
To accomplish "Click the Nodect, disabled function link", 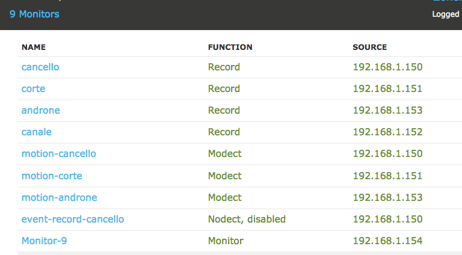I will point(247,219).
